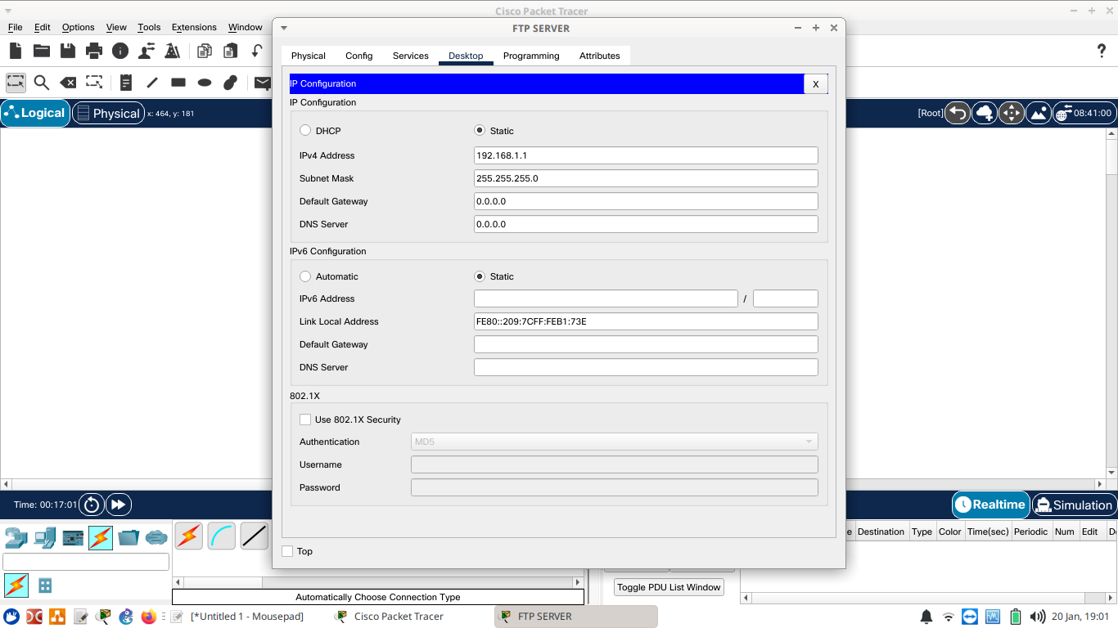Open Environment time 08:41:00
The width and height of the screenshot is (1118, 628).
1084,113
